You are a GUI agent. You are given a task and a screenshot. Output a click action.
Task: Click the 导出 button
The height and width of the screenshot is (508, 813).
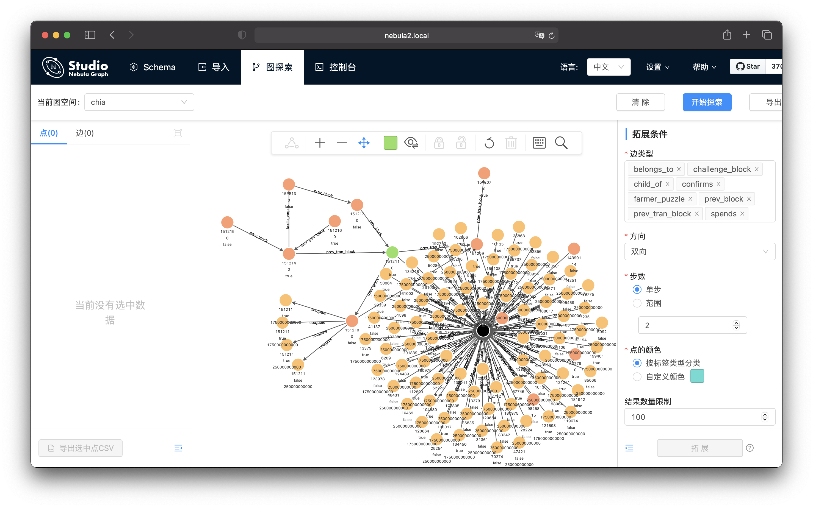(766, 102)
